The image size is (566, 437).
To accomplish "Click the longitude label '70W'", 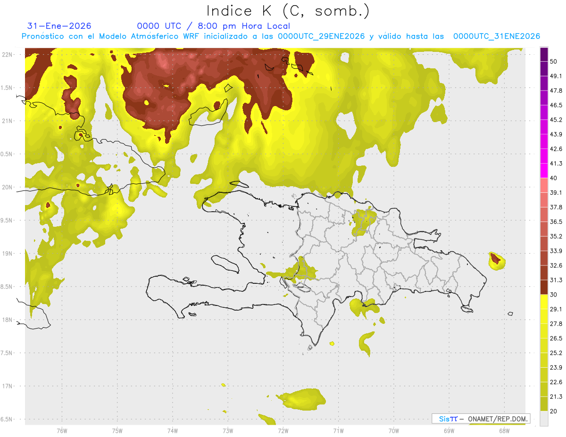I will [x=393, y=430].
